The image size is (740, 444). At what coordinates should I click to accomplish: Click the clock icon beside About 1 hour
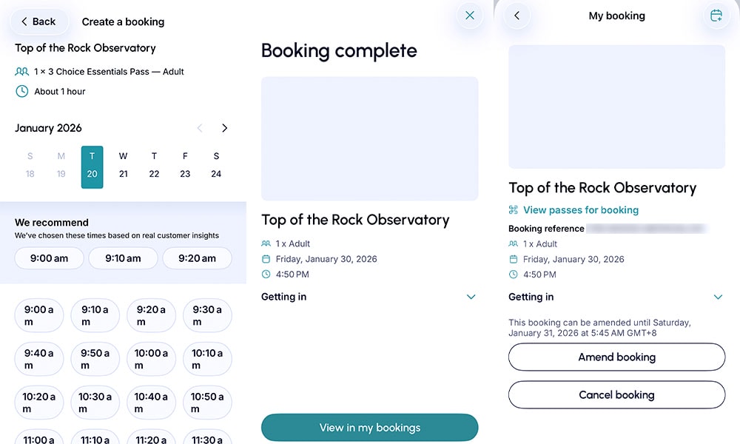coord(21,92)
